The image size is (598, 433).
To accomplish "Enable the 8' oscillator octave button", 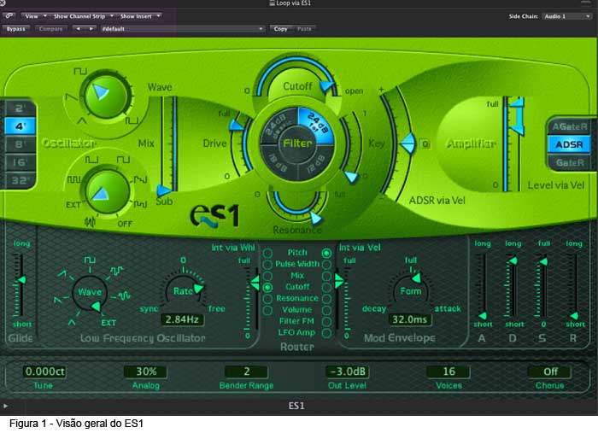I will coord(18,143).
